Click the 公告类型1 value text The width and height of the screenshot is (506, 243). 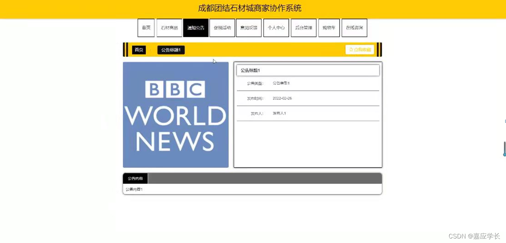[x=281, y=83]
